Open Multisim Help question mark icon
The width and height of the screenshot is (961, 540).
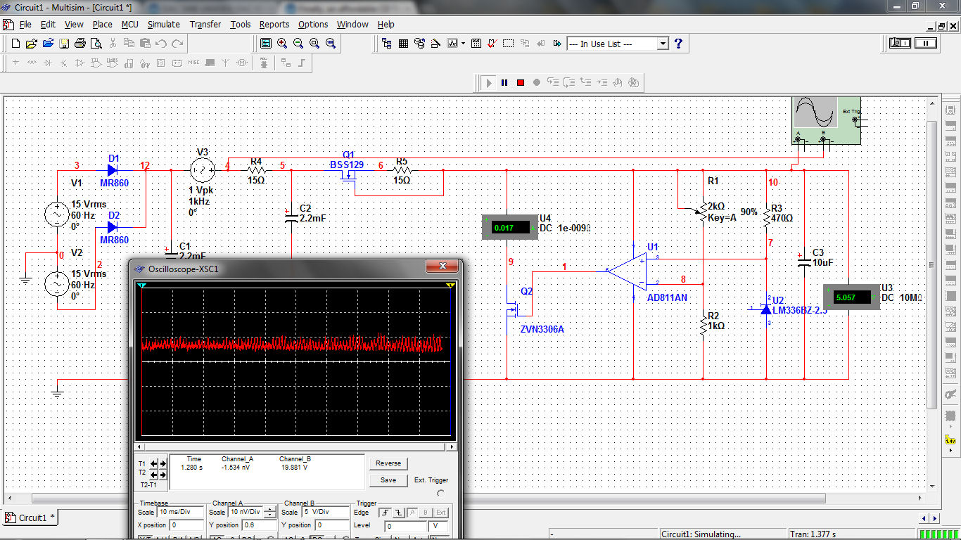pyautogui.click(x=678, y=44)
